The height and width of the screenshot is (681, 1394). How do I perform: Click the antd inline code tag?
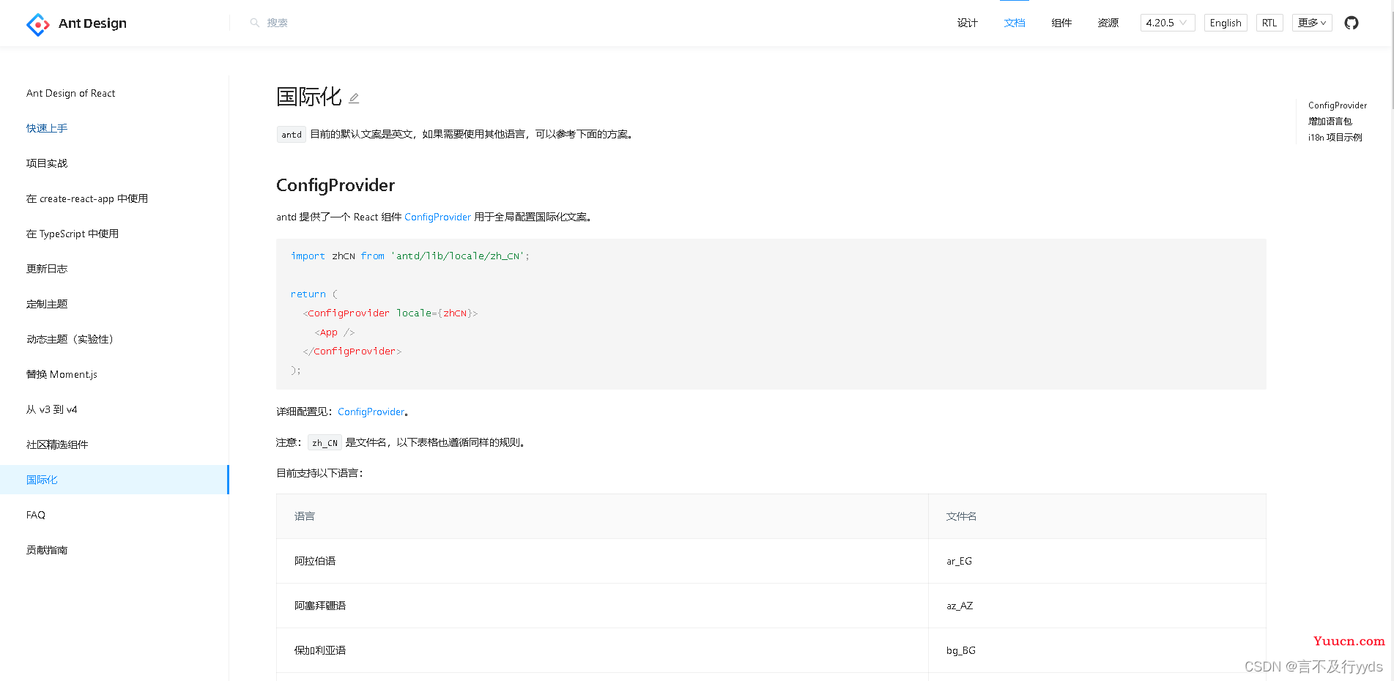tap(292, 134)
